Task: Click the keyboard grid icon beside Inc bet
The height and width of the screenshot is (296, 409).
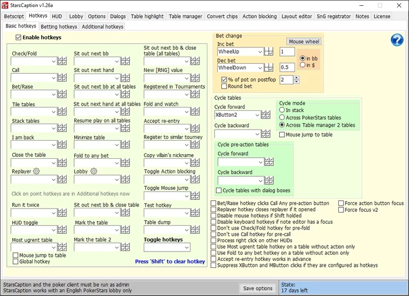Action: 269,52
